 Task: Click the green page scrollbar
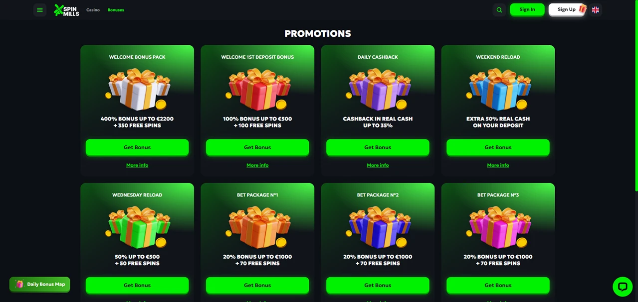(637, 96)
